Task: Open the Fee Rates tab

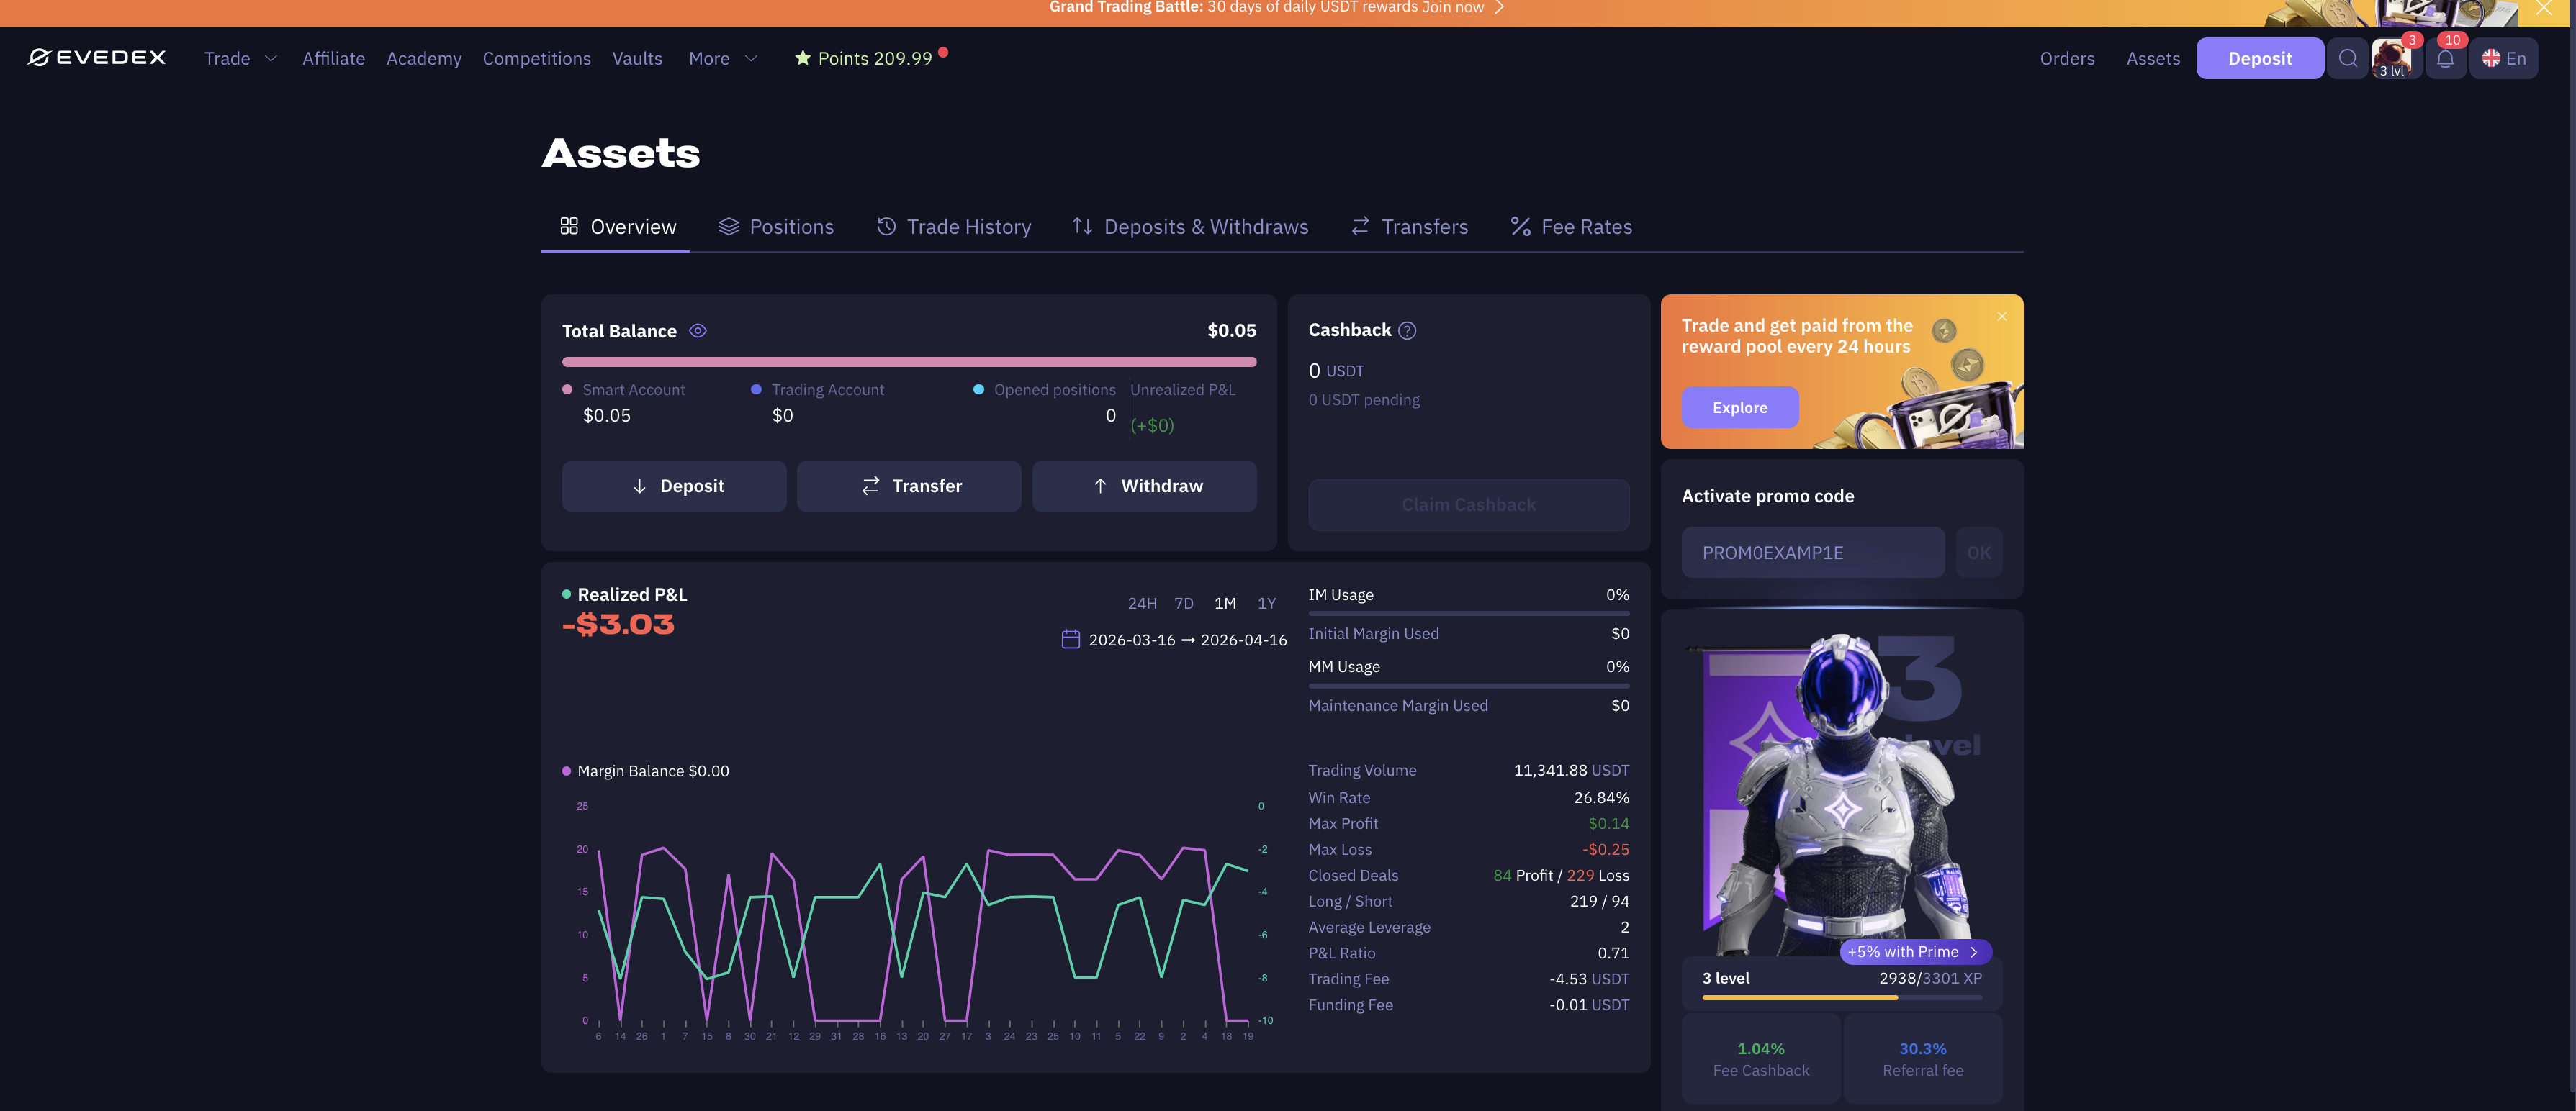Action: pos(1571,227)
